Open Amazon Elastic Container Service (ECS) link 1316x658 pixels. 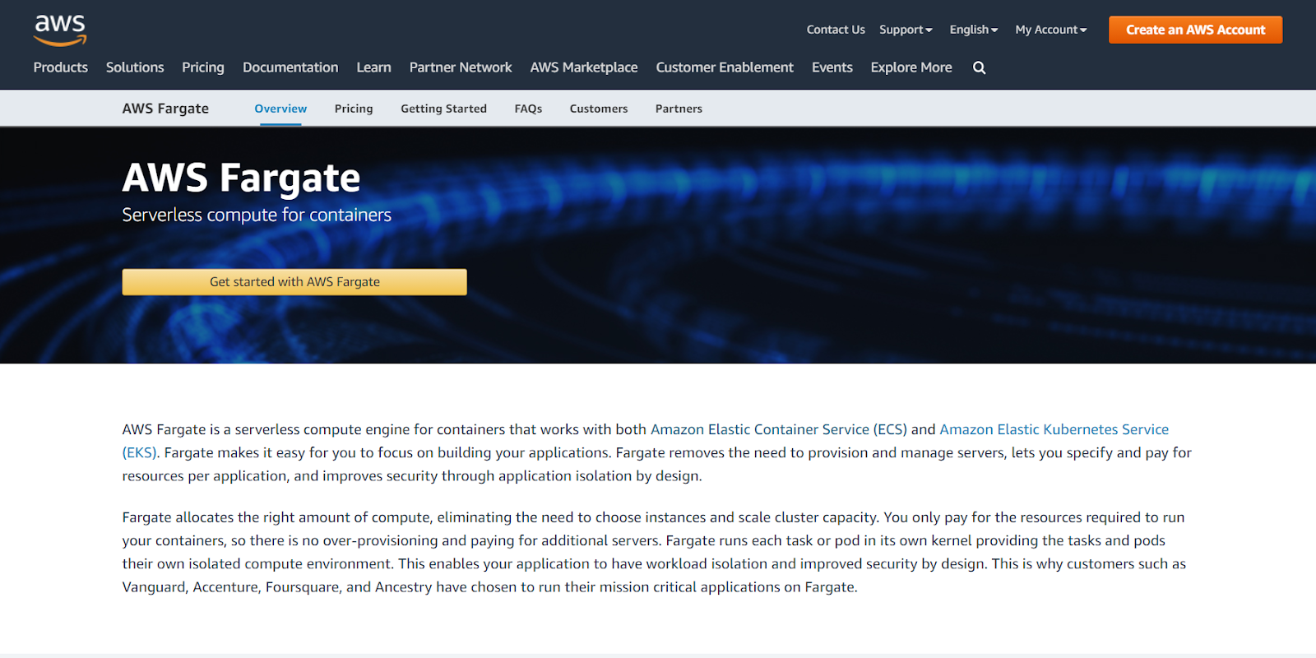point(779,429)
